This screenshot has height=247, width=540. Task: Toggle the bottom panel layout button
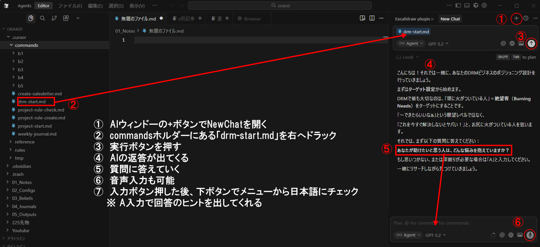[x=467, y=6]
